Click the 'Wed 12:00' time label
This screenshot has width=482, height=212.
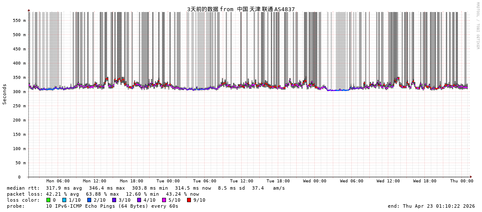[x=388, y=181]
